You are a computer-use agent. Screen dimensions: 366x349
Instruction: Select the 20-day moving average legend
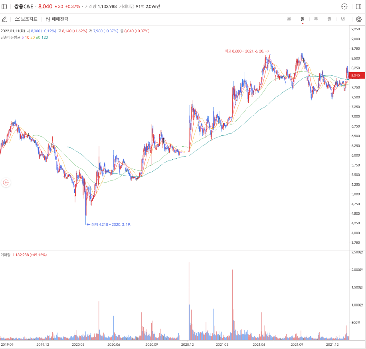pyautogui.click(x=32, y=37)
